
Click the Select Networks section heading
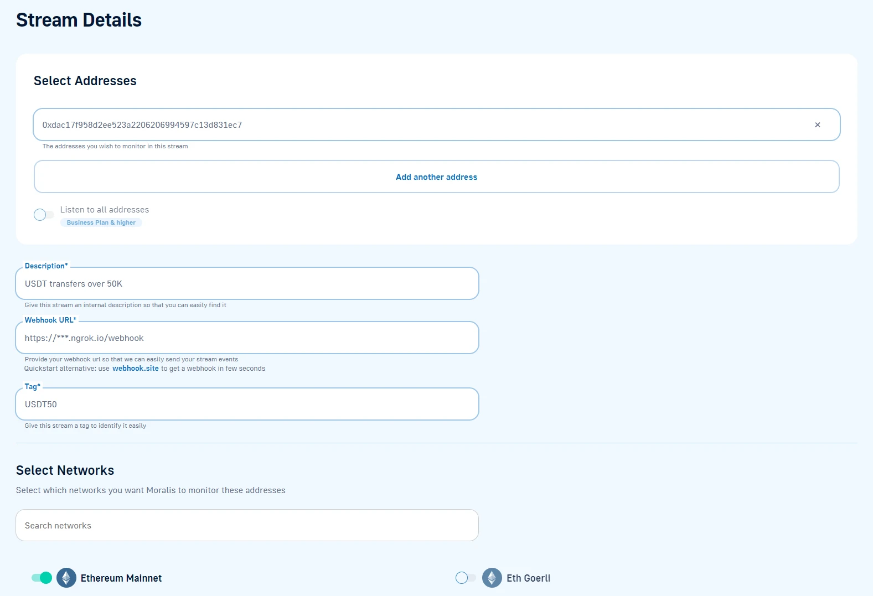pyautogui.click(x=65, y=470)
